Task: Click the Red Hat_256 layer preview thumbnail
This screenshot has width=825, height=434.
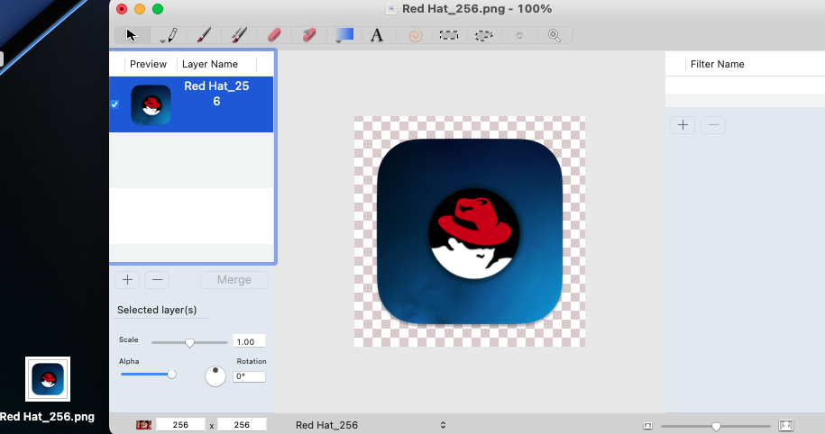Action: (x=151, y=104)
